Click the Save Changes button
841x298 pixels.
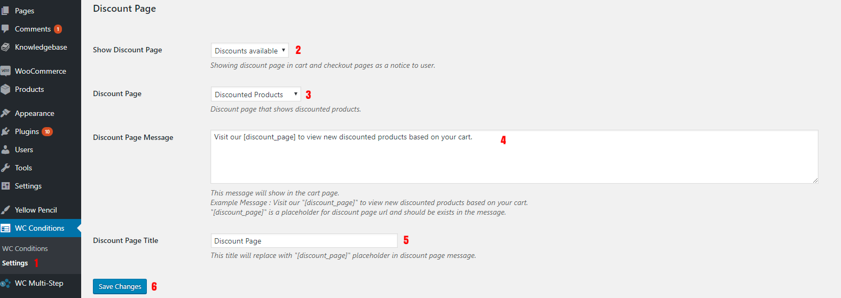120,286
